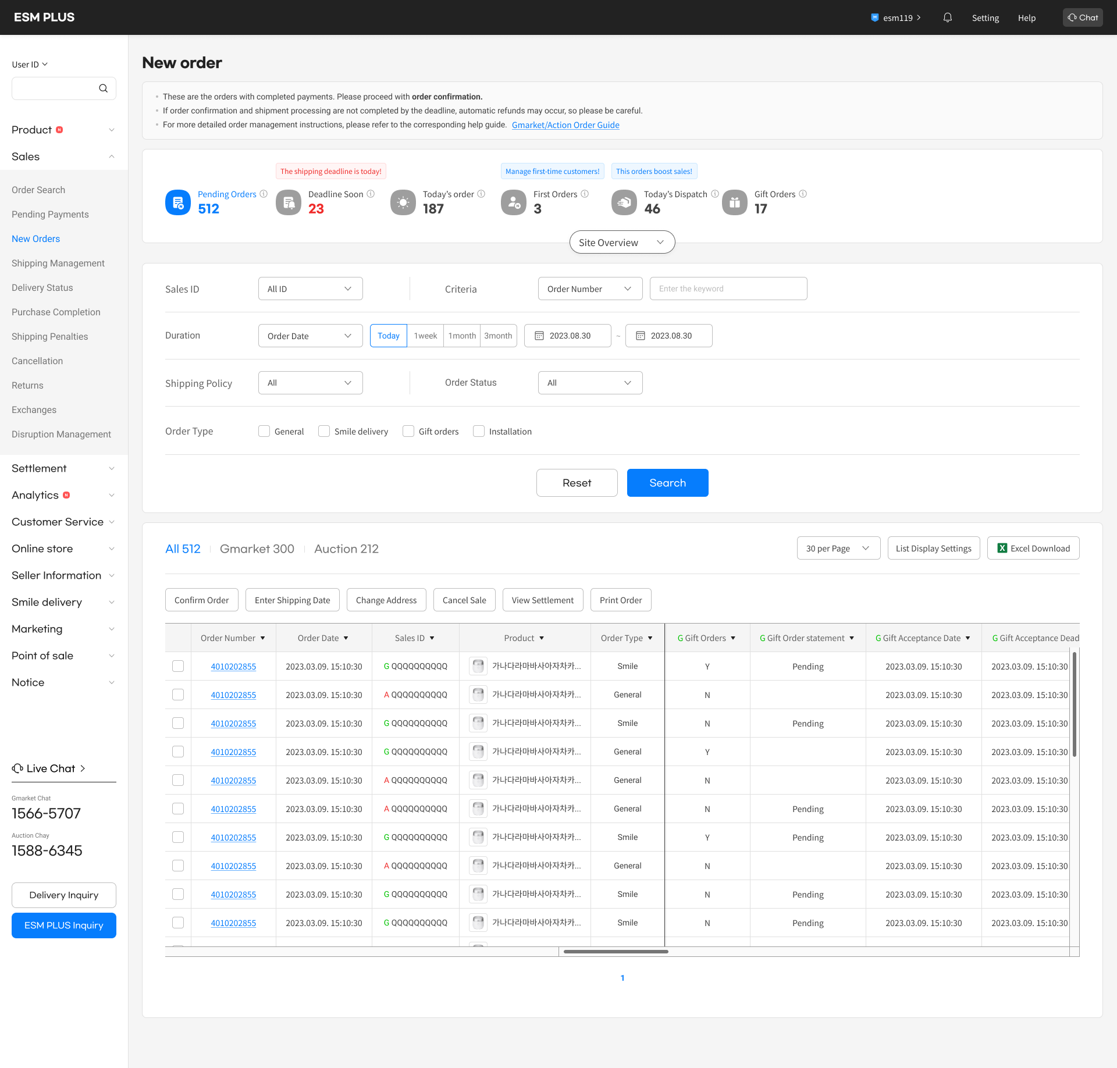
Task: Enable the Gift orders checkbox
Action: click(408, 431)
